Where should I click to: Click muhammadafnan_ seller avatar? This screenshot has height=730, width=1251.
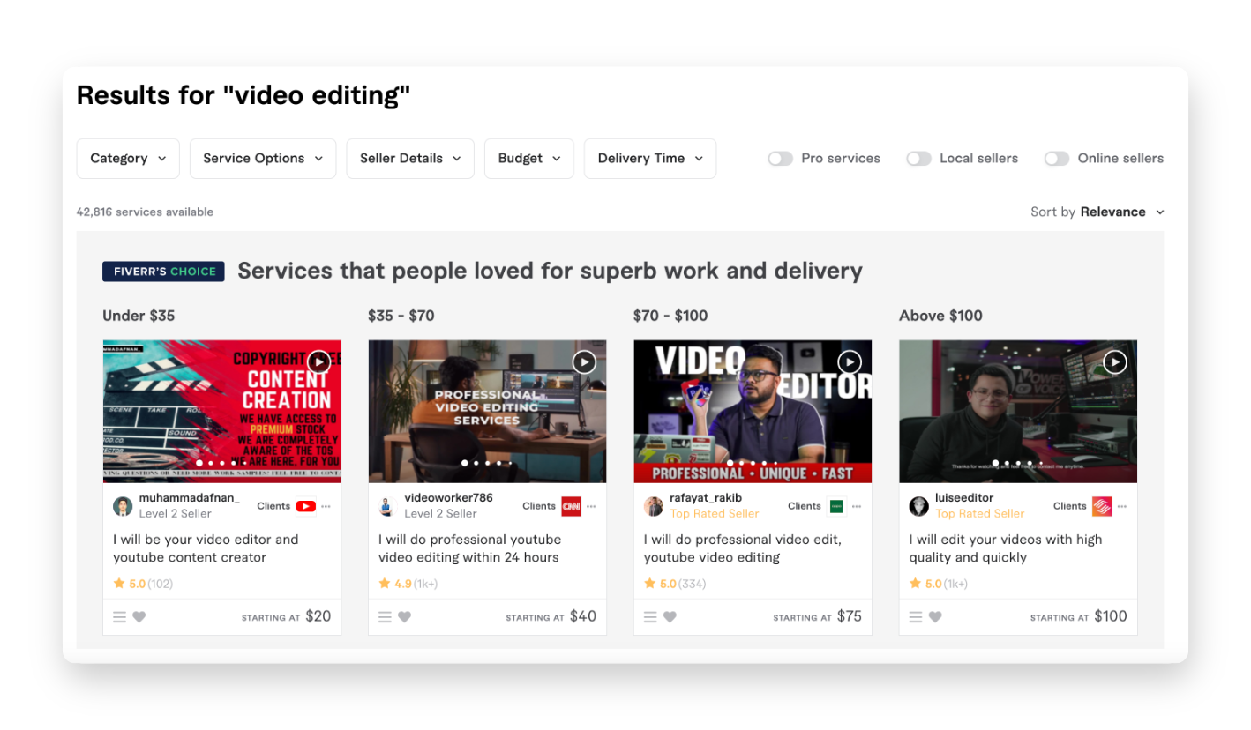coord(123,506)
